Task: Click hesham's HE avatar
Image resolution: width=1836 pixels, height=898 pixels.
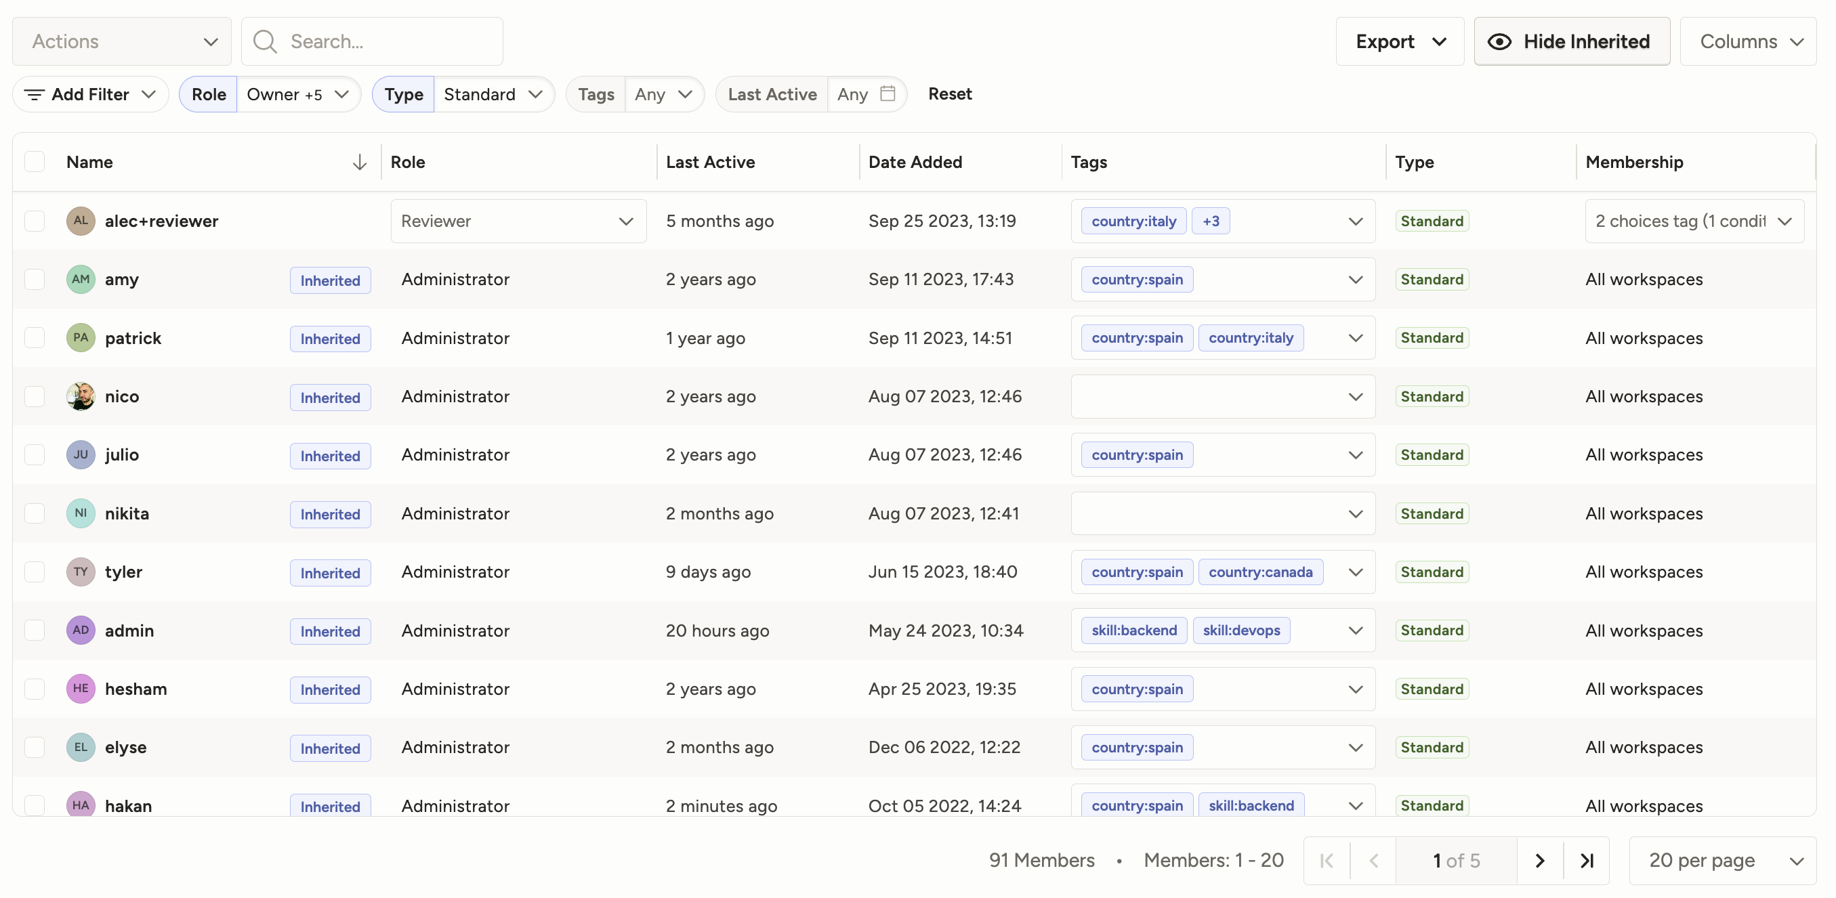Action: pyautogui.click(x=81, y=689)
